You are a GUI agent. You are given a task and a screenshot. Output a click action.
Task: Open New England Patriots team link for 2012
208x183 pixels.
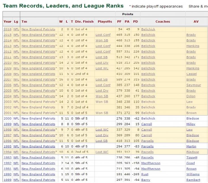pos(38,51)
